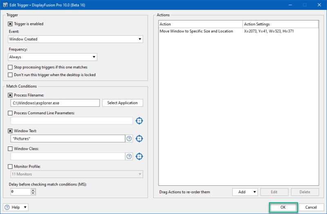
Task: Open help icon beside Window Class field
Action: (129, 156)
